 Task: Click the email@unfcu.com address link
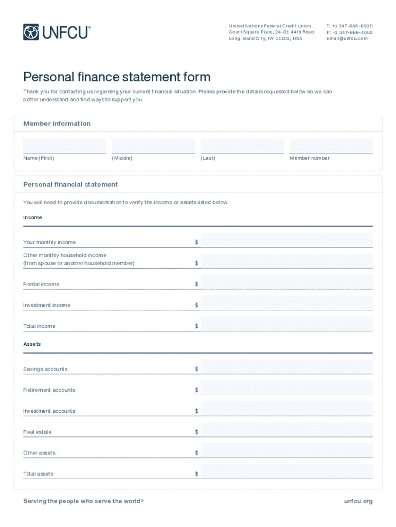click(x=347, y=39)
